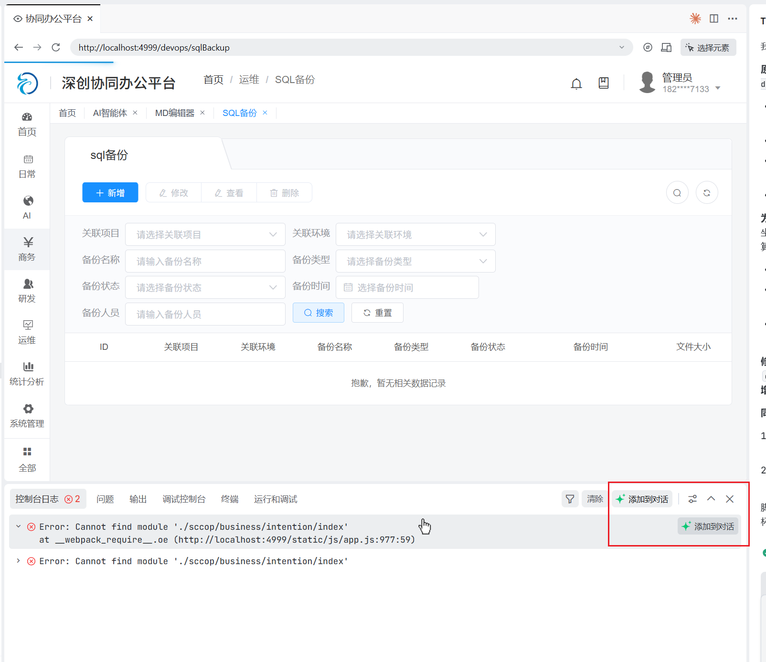This screenshot has width=766, height=662.
Task: Click the notification bell icon
Action: 576,84
